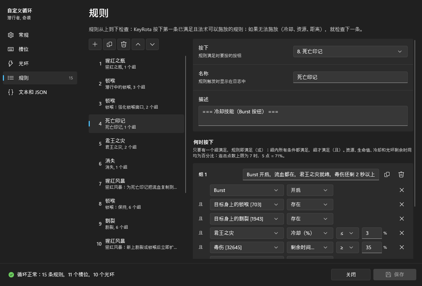
Task: Click the green 循环正常 status icon
Action: tap(11, 275)
